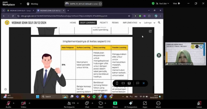This screenshot has height=109, width=207.
Task: Click the green Share screen button
Action: [x=115, y=105]
